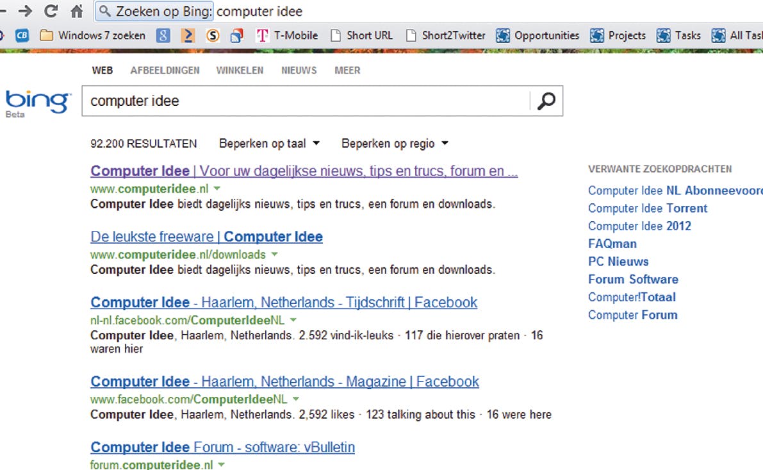Click the Bing magnifier search button
763x470 pixels.
(546, 101)
